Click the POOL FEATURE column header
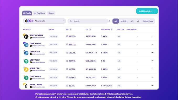 pos(132,29)
